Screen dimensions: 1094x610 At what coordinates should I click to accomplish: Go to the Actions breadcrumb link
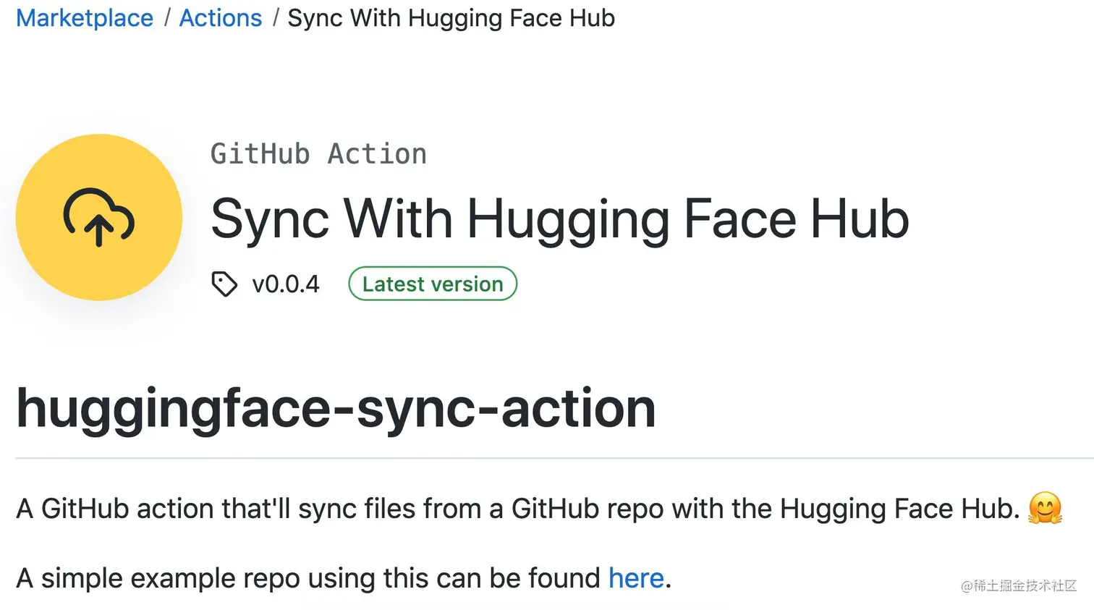(221, 17)
